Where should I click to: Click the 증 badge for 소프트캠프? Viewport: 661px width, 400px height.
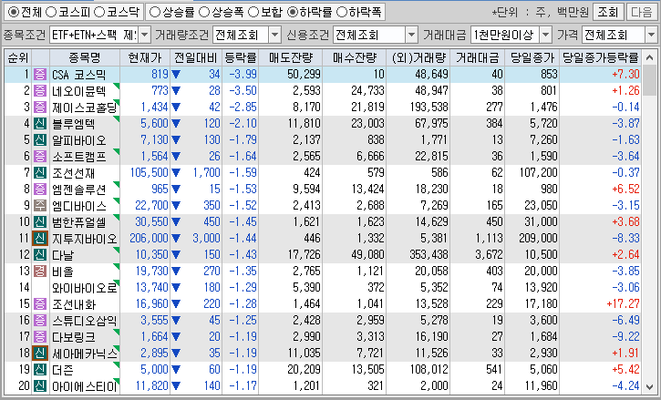click(40, 157)
